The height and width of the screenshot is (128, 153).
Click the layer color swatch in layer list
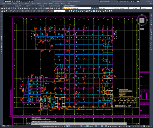coord(71,8)
